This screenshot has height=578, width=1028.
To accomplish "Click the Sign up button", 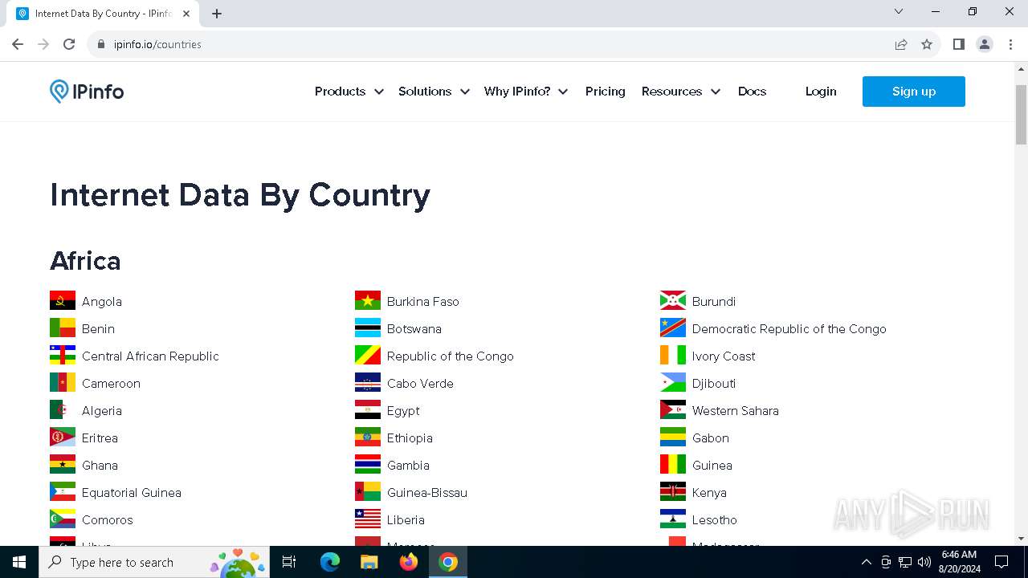I will [x=914, y=92].
